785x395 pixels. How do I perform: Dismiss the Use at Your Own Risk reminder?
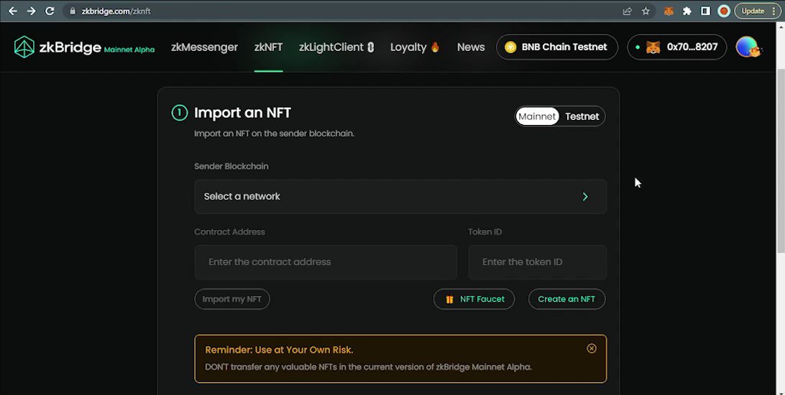(591, 348)
